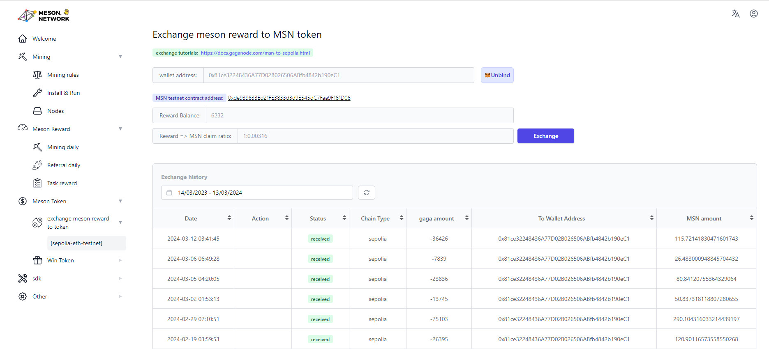
Task: Click the Referral daily icon
Action: [37, 165]
